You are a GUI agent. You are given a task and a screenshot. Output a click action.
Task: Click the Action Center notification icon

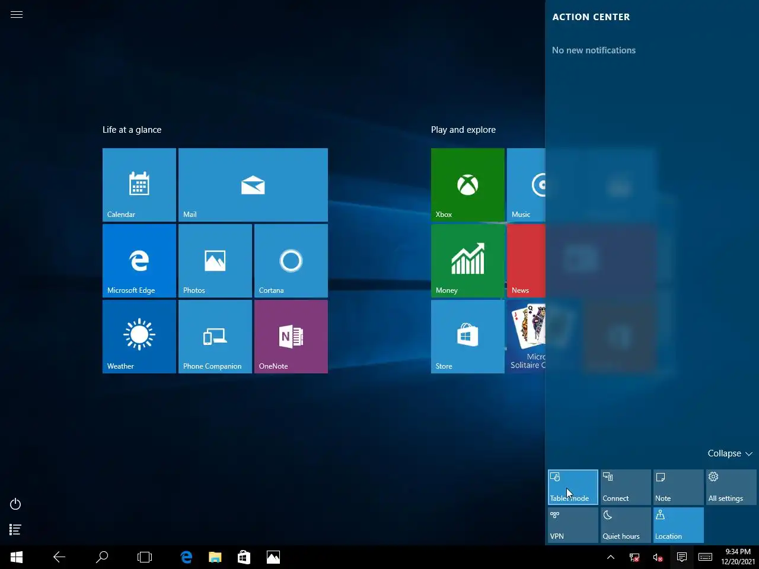[682, 557]
